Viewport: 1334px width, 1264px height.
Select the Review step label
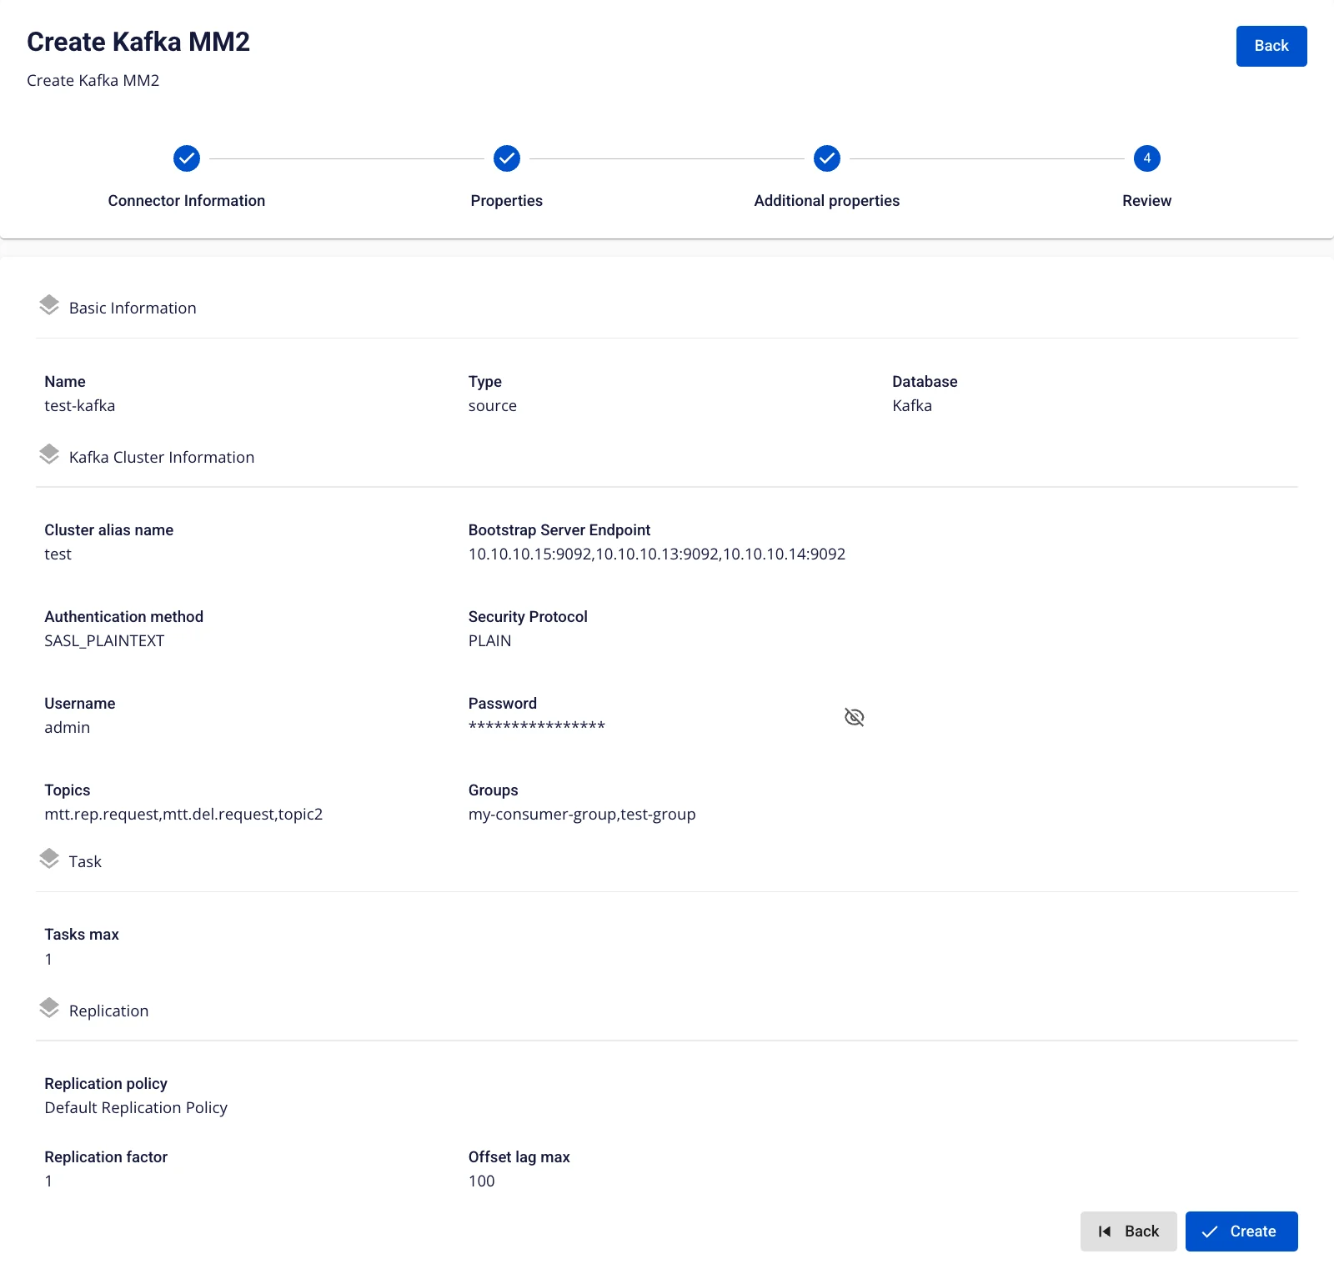[1147, 201]
